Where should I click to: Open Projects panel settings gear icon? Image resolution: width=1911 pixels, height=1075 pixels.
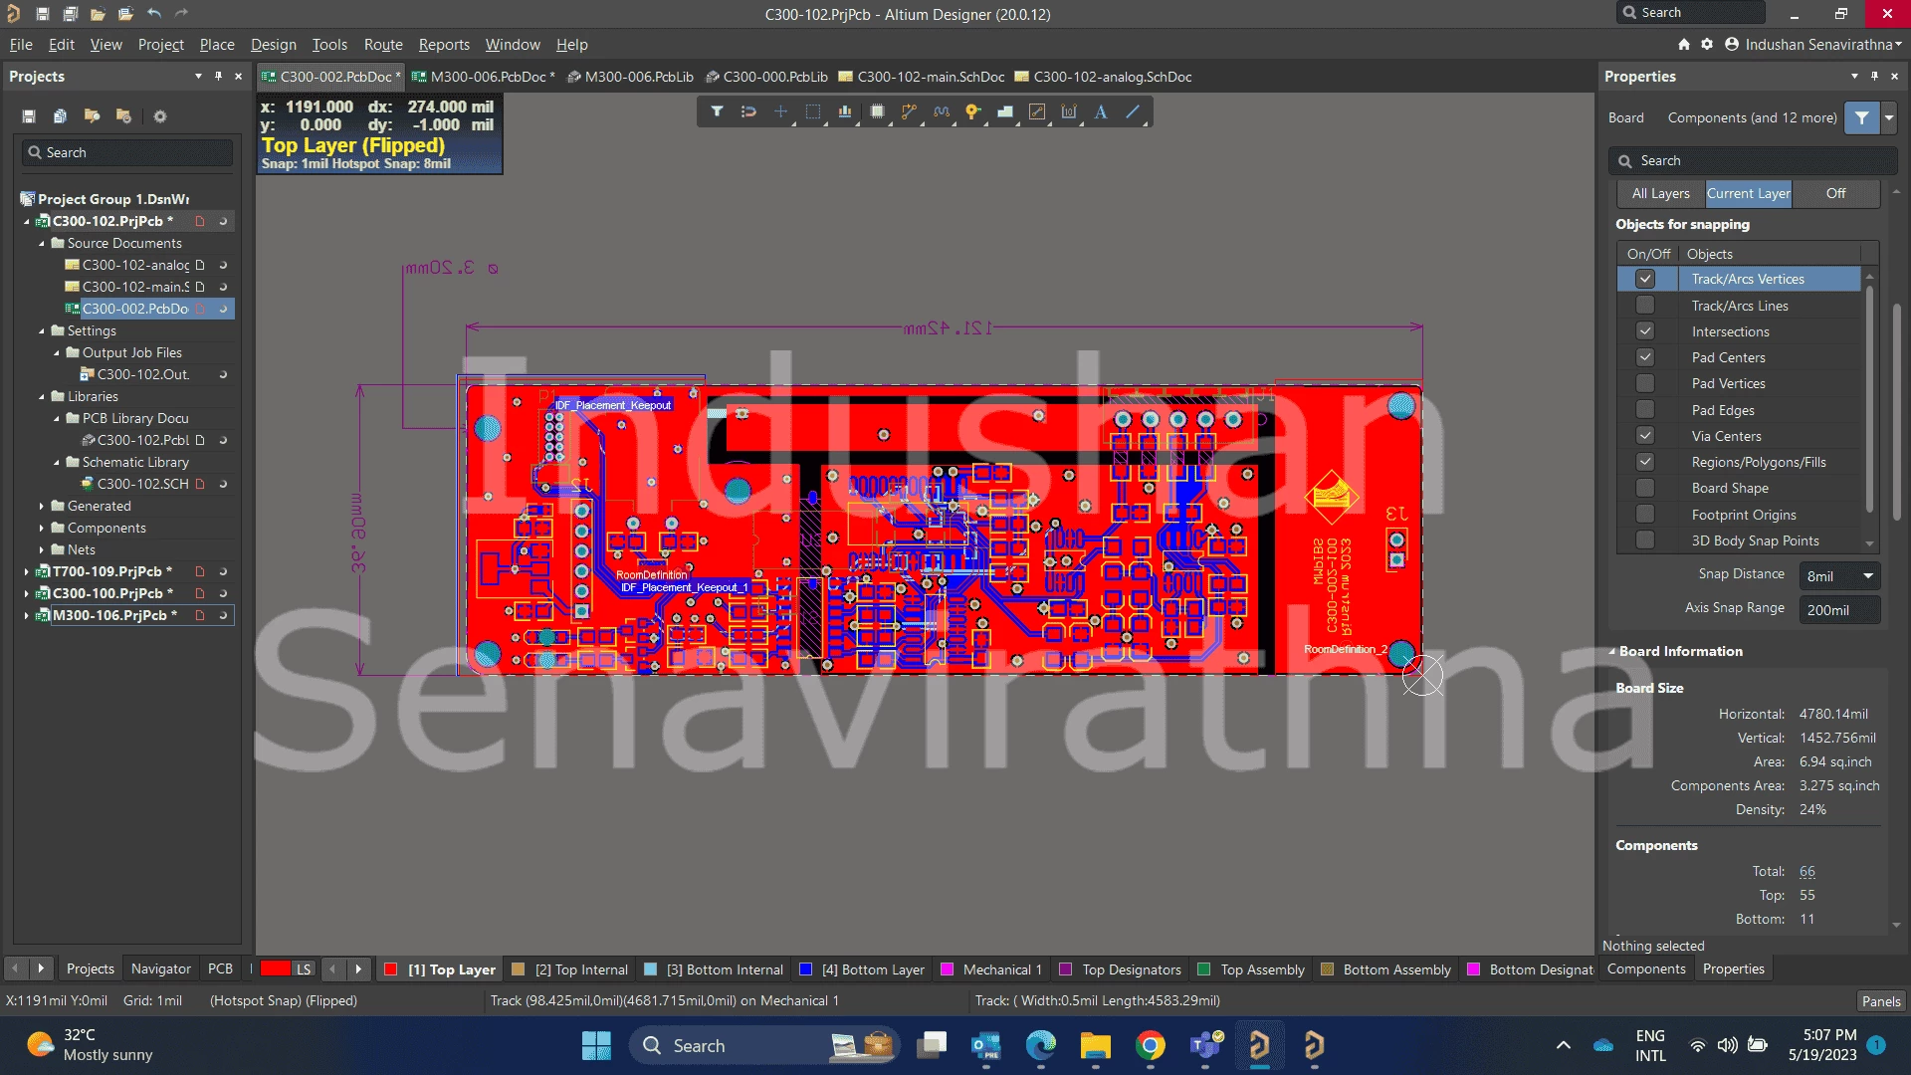pos(159,116)
